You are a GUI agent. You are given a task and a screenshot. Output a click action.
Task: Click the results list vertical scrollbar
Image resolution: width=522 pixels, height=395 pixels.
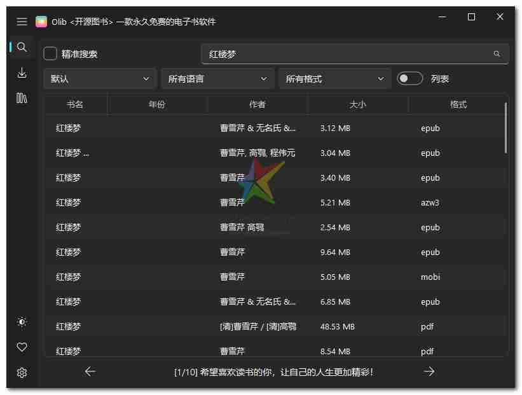[x=505, y=127]
